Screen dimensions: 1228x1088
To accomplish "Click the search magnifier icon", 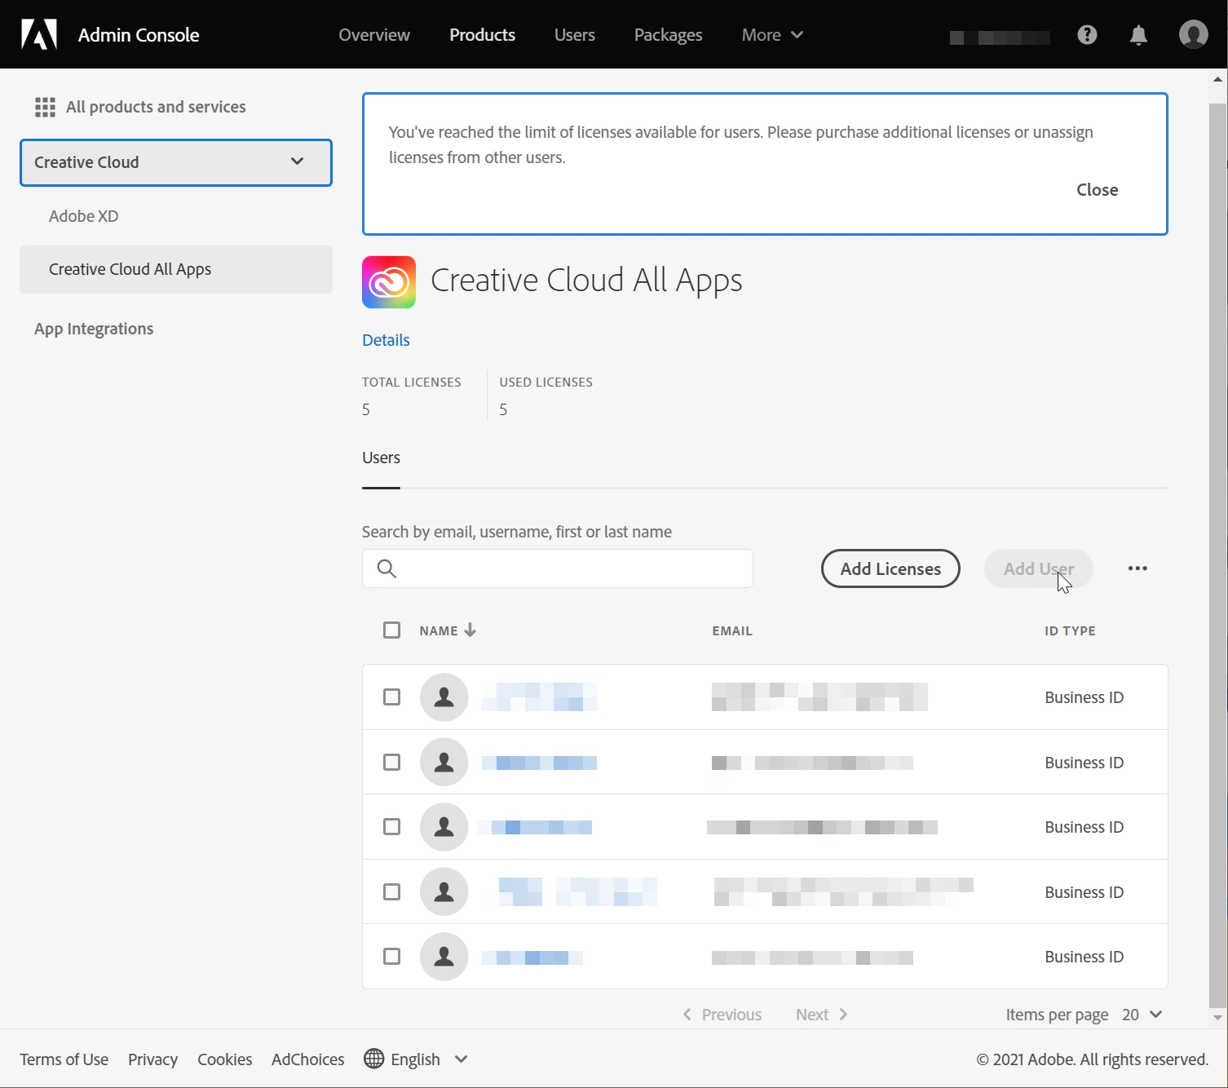I will point(387,568).
